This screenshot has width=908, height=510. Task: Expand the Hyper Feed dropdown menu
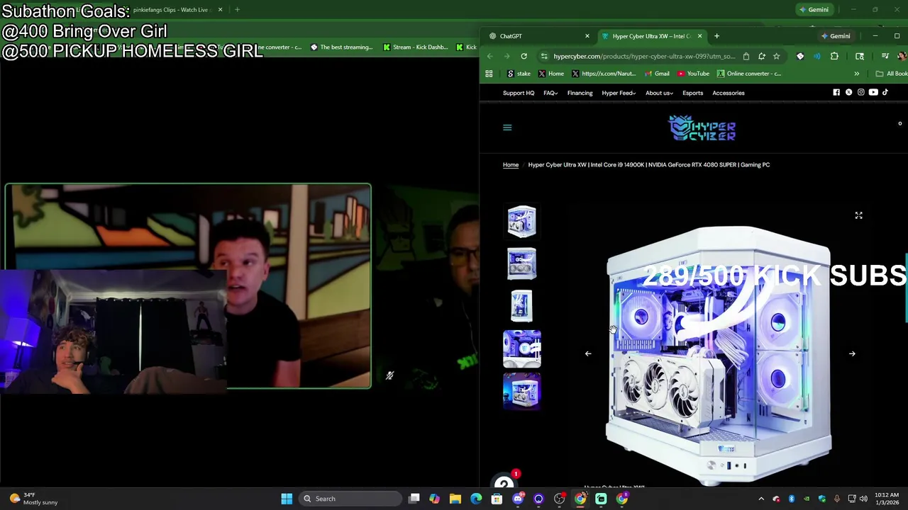(x=619, y=93)
